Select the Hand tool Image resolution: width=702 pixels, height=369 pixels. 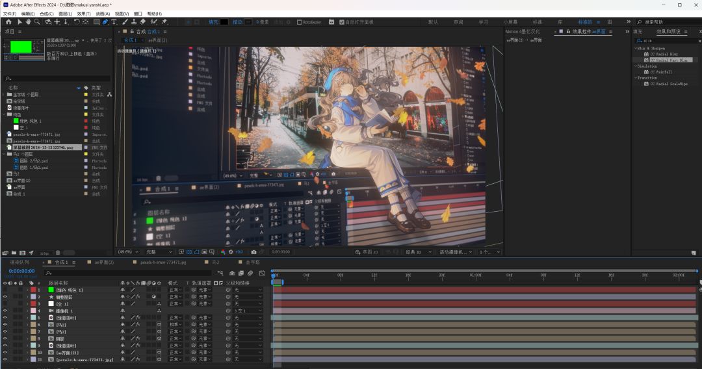point(29,22)
